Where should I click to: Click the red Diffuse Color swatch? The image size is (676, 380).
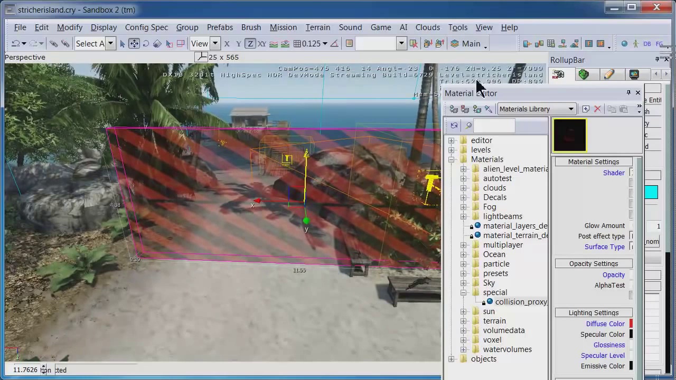click(631, 324)
